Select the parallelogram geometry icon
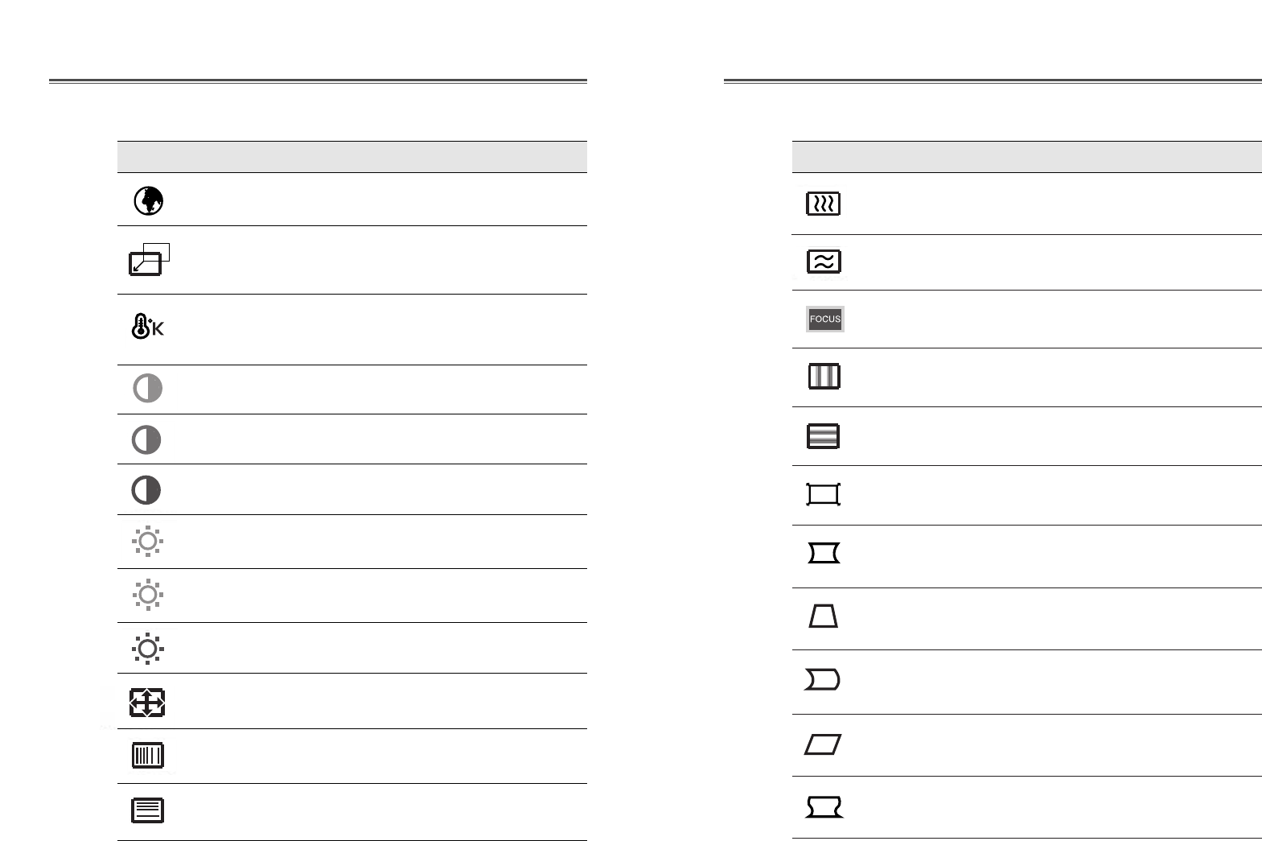 (823, 744)
